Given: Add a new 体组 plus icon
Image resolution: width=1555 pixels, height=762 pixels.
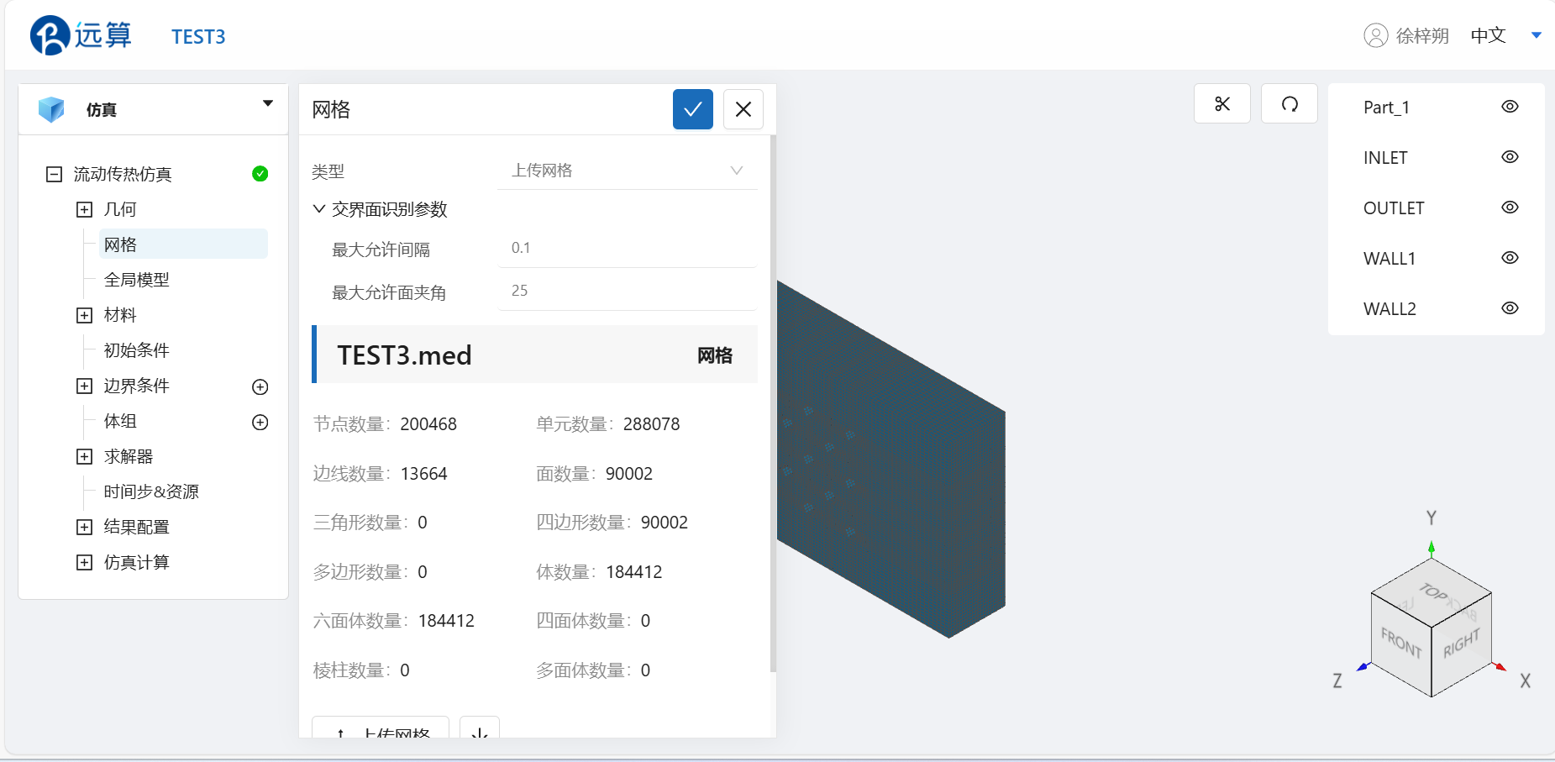Looking at the screenshot, I should pos(260,422).
